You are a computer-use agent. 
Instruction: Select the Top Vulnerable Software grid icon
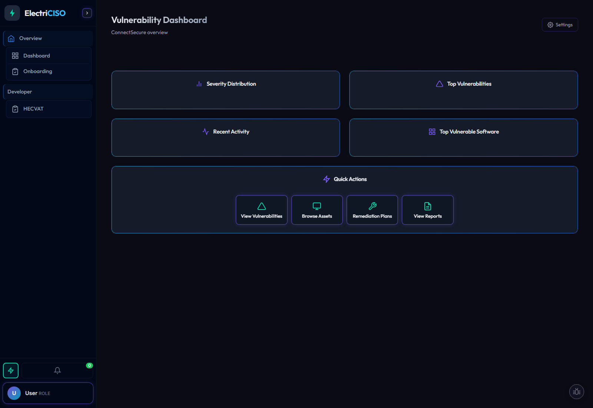click(x=432, y=131)
